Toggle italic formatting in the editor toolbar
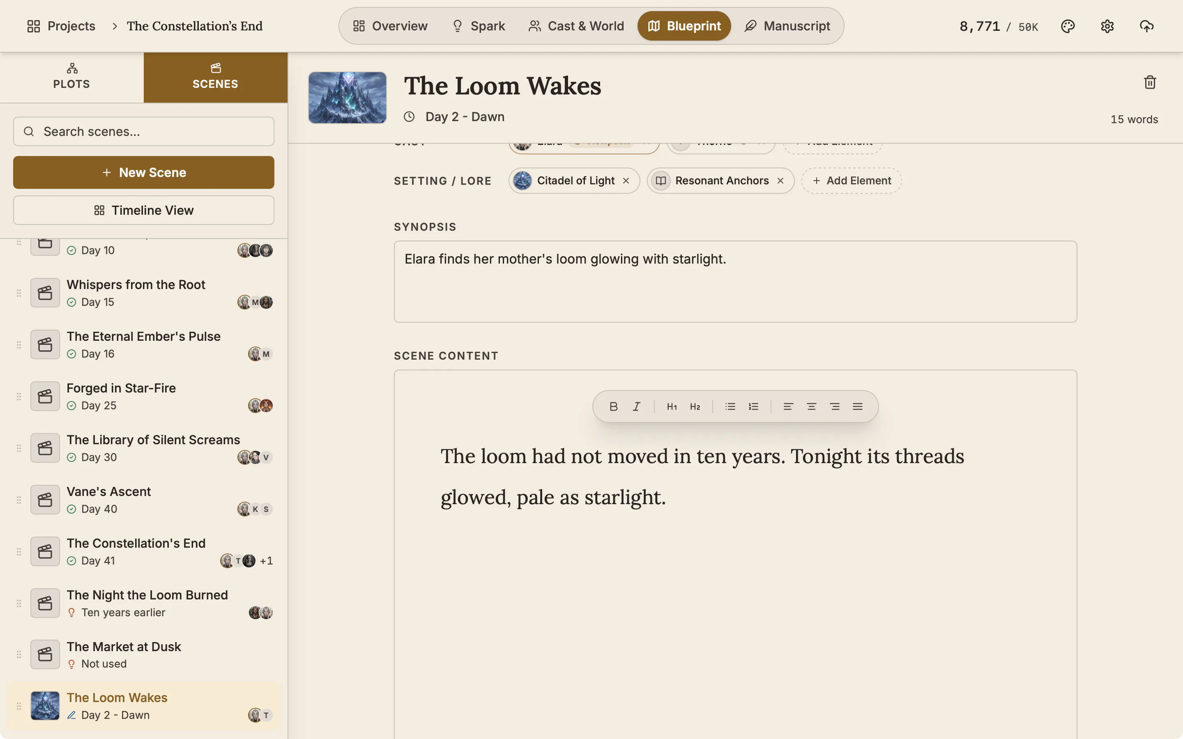The image size is (1183, 739). pyautogui.click(x=636, y=406)
